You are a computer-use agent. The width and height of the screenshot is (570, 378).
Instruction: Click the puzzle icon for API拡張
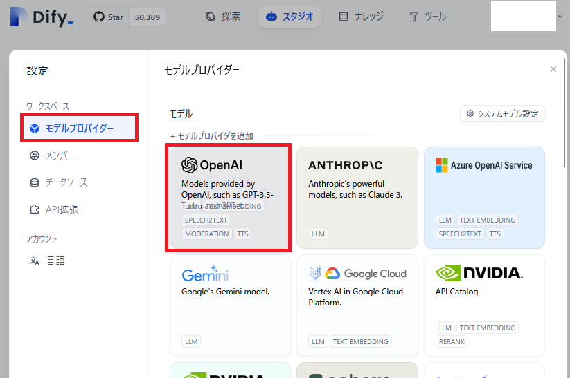35,209
